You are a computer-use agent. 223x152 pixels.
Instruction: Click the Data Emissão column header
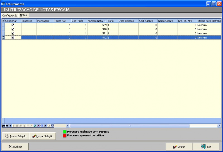(x=128, y=21)
